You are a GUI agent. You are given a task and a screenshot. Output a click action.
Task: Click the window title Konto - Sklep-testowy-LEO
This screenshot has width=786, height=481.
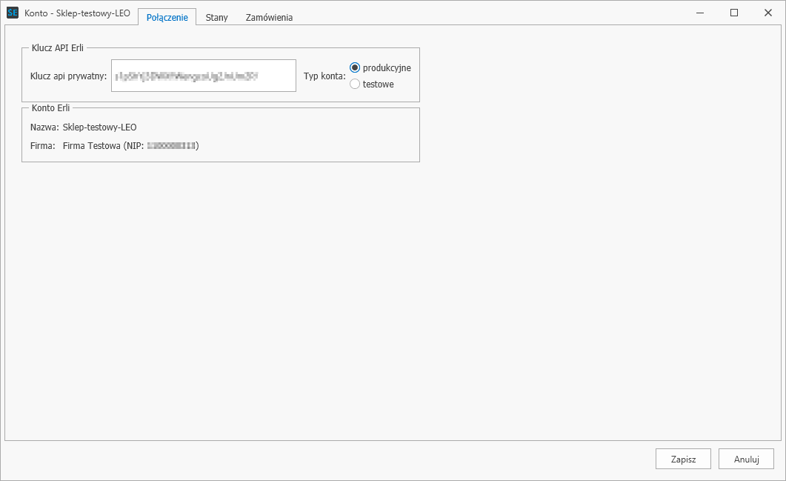77,13
